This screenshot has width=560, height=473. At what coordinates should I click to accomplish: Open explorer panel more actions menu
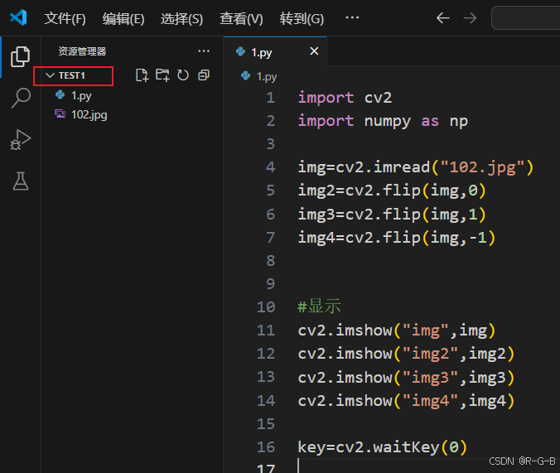204,51
